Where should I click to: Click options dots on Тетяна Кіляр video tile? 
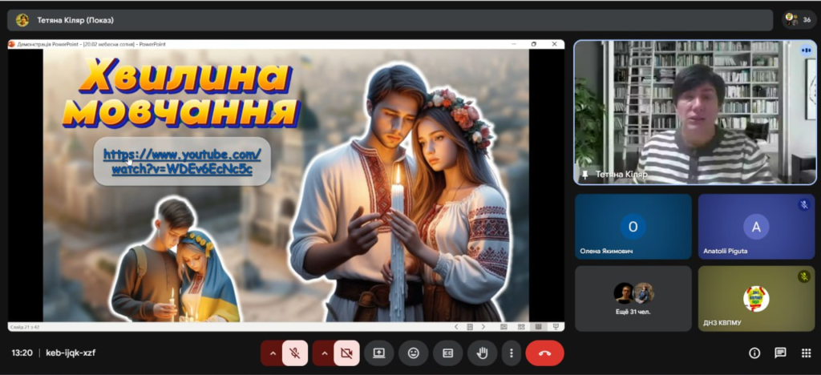tap(805, 50)
